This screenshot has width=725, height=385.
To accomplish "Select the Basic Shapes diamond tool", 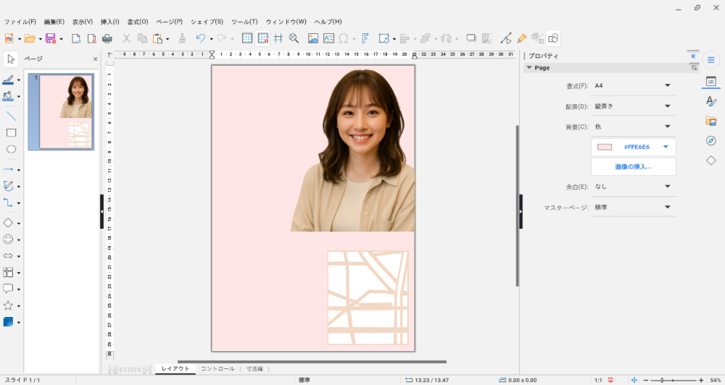I will [8, 222].
